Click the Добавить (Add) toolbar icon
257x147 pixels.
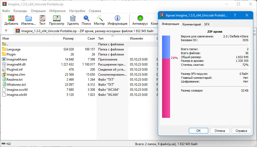11,18
